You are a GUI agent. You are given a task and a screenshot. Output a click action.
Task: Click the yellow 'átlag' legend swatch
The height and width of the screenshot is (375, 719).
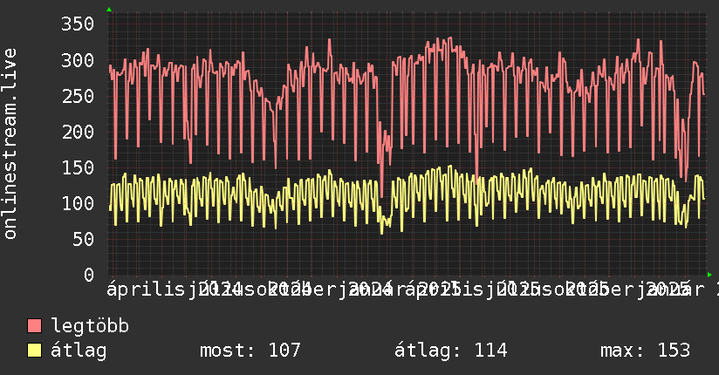tap(34, 351)
